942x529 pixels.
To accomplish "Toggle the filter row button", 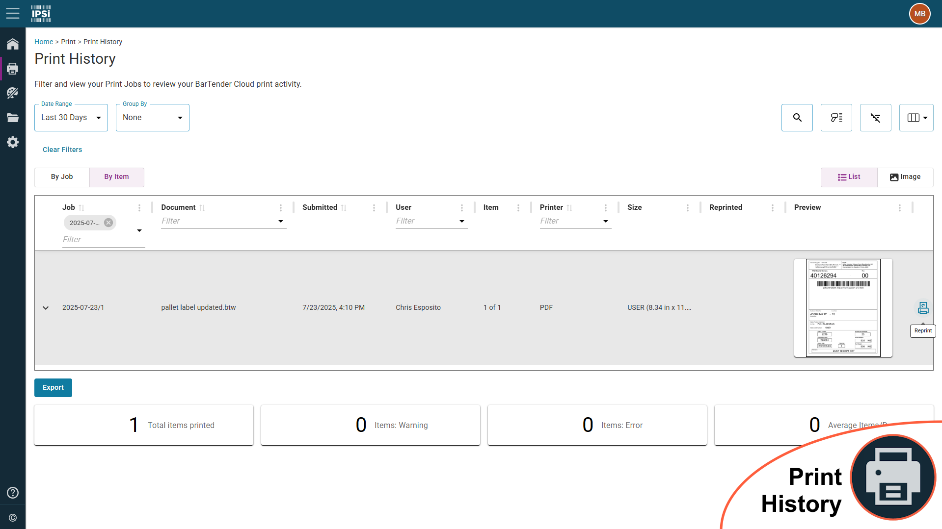I will [836, 118].
